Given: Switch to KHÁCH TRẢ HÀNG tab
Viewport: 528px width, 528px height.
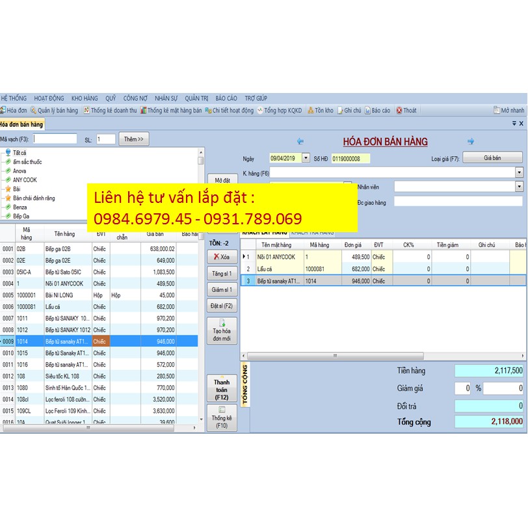Looking at the screenshot, I should tap(313, 232).
